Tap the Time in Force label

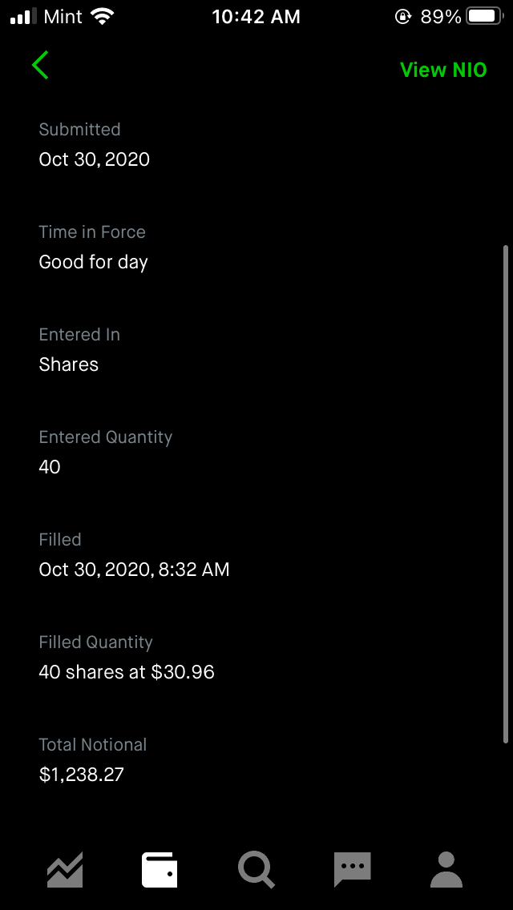92,232
